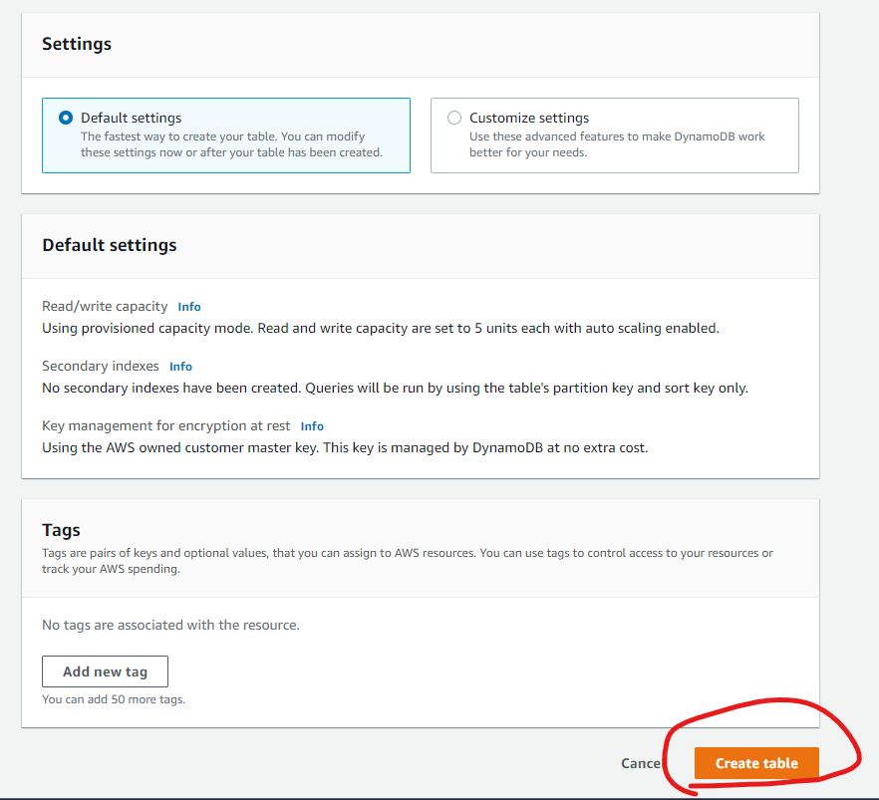Open Info link next to Read/write capacity
879x800 pixels.
click(x=189, y=307)
